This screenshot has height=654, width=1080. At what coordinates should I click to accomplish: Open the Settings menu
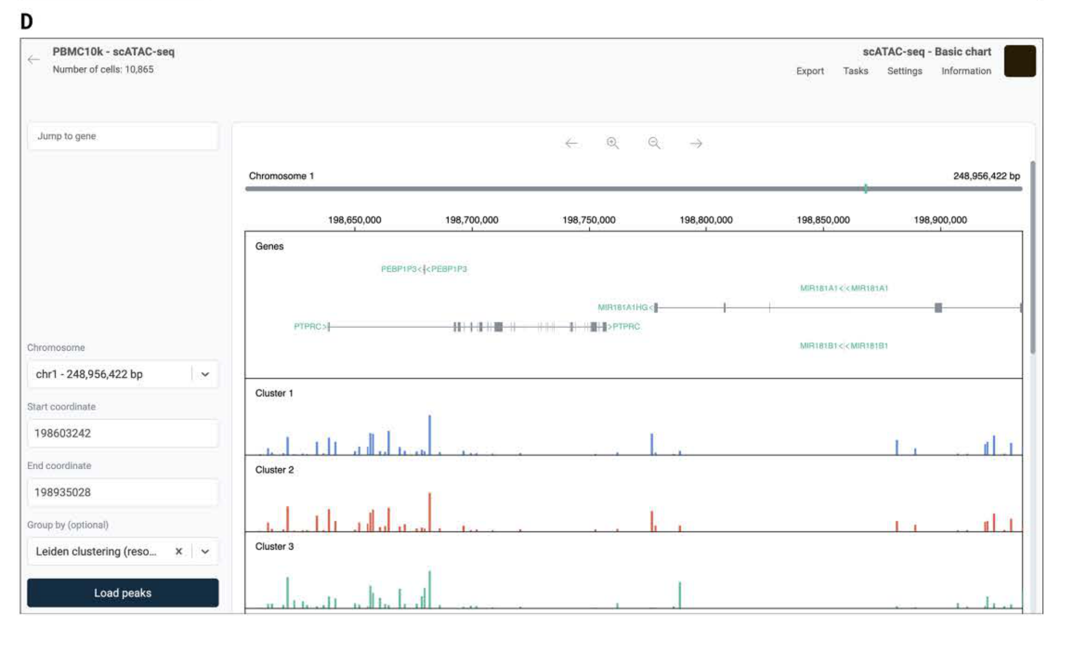coord(904,71)
